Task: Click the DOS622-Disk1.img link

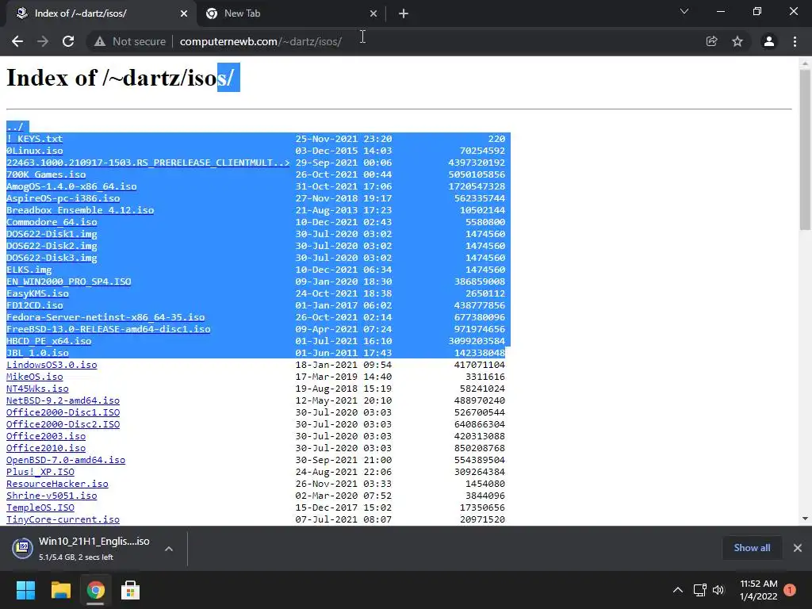Action: pyautogui.click(x=52, y=234)
